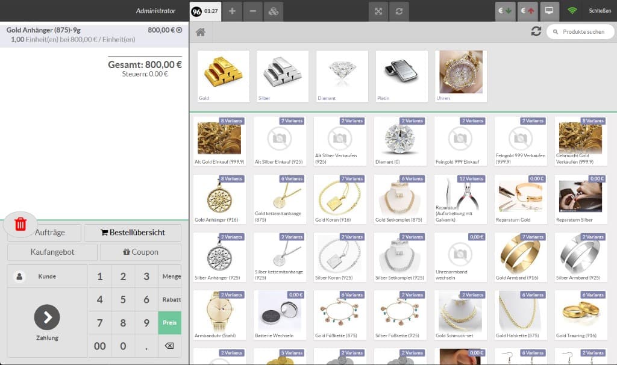Tap numpad key 9

click(146, 322)
